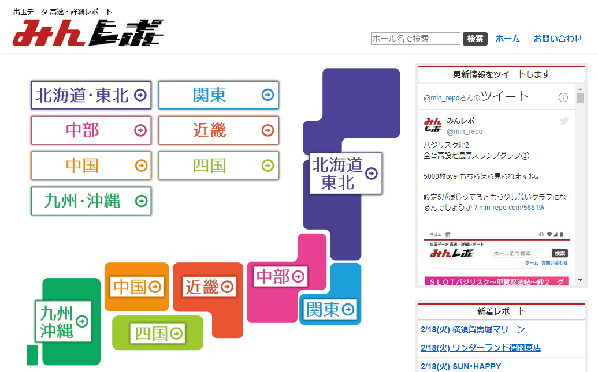Click the hall name search field
598x372 pixels.
pos(415,39)
